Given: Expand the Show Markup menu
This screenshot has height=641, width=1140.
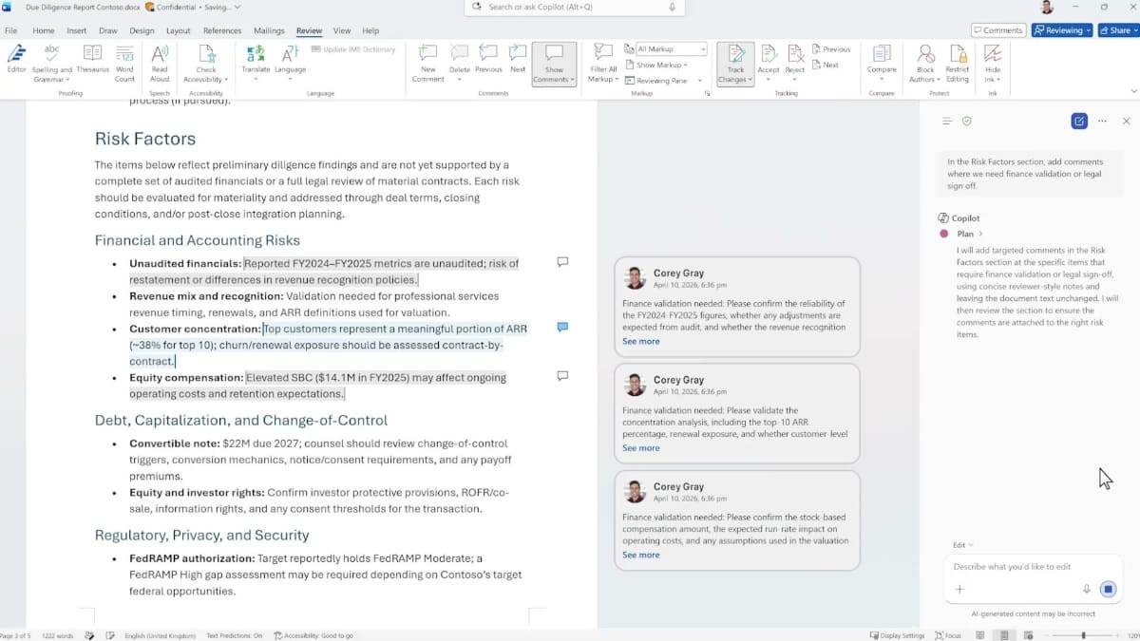Looking at the screenshot, I should click(x=656, y=65).
